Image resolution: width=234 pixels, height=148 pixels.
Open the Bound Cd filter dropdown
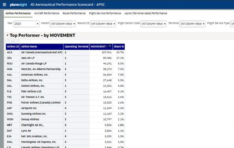114,24
